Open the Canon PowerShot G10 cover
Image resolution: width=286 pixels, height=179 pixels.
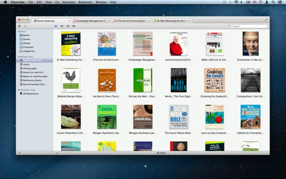click(x=71, y=117)
